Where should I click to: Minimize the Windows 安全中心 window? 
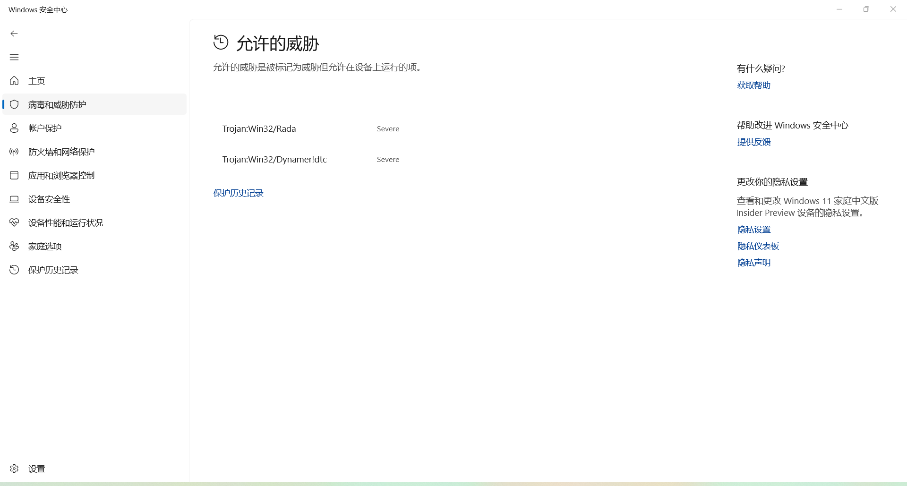pos(839,9)
